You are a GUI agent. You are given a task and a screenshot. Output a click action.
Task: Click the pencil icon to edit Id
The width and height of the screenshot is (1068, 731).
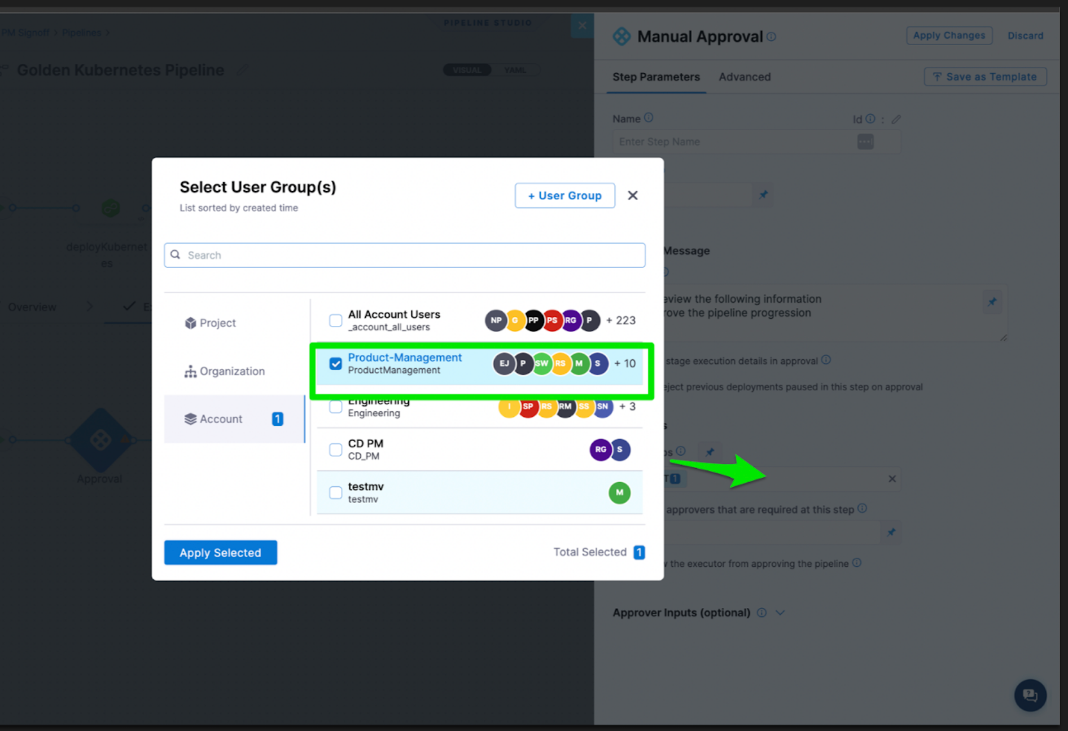(x=896, y=120)
